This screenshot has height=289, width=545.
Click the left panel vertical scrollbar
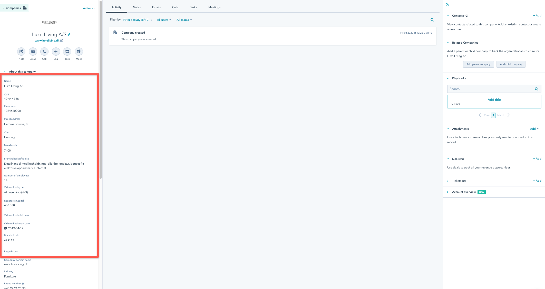101,90
